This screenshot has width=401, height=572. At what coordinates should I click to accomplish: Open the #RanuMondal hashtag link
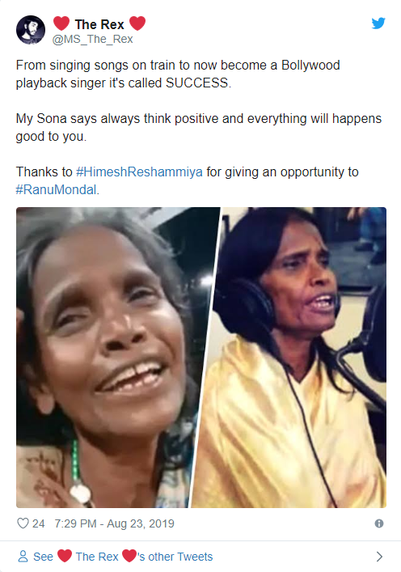(56, 189)
